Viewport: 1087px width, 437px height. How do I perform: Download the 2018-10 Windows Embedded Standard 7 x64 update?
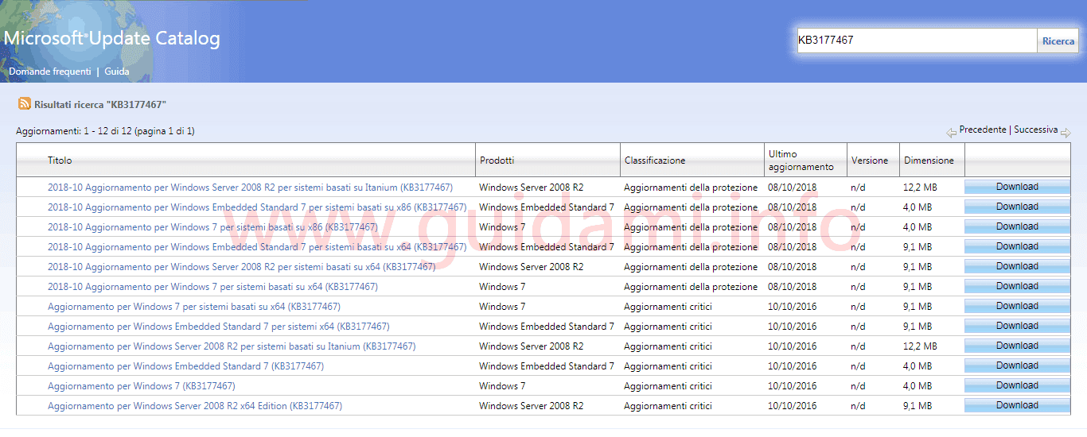pos(1017,246)
